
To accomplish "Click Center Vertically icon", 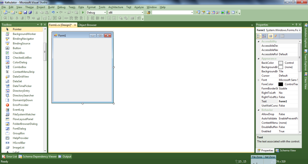I will tap(114, 18).
